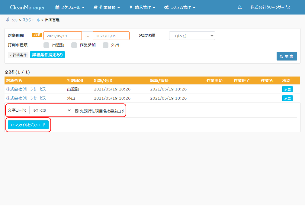The image size is (305, 206).
Task: Click the notification bell icon
Action: pyautogui.click(x=240, y=8)
